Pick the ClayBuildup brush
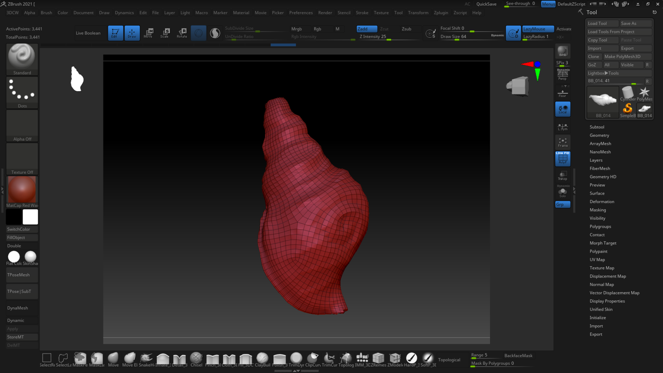This screenshot has width=663, height=373. [x=263, y=360]
